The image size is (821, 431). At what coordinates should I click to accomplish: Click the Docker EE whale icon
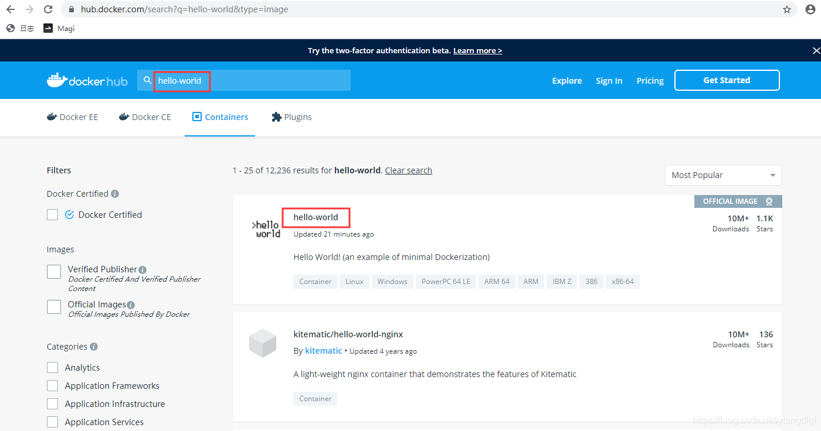[x=52, y=117]
